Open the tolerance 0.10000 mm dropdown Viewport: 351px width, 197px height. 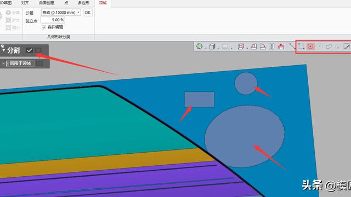[x=61, y=13]
